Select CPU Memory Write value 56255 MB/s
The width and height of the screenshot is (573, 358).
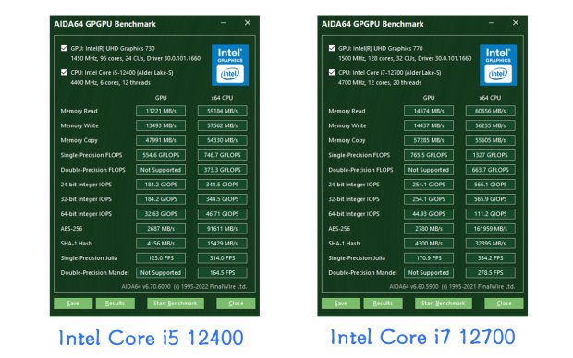coord(491,125)
